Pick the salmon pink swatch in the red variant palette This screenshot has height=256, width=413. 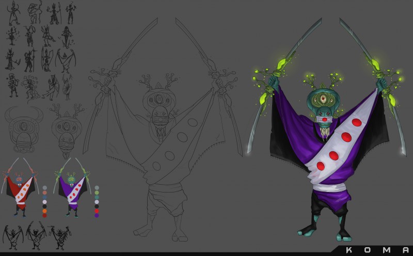tap(44, 193)
